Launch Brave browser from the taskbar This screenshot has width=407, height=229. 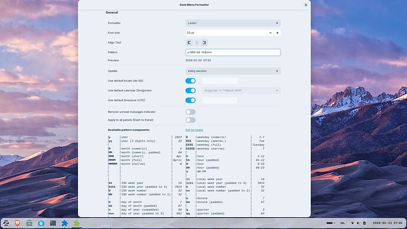(x=17, y=223)
